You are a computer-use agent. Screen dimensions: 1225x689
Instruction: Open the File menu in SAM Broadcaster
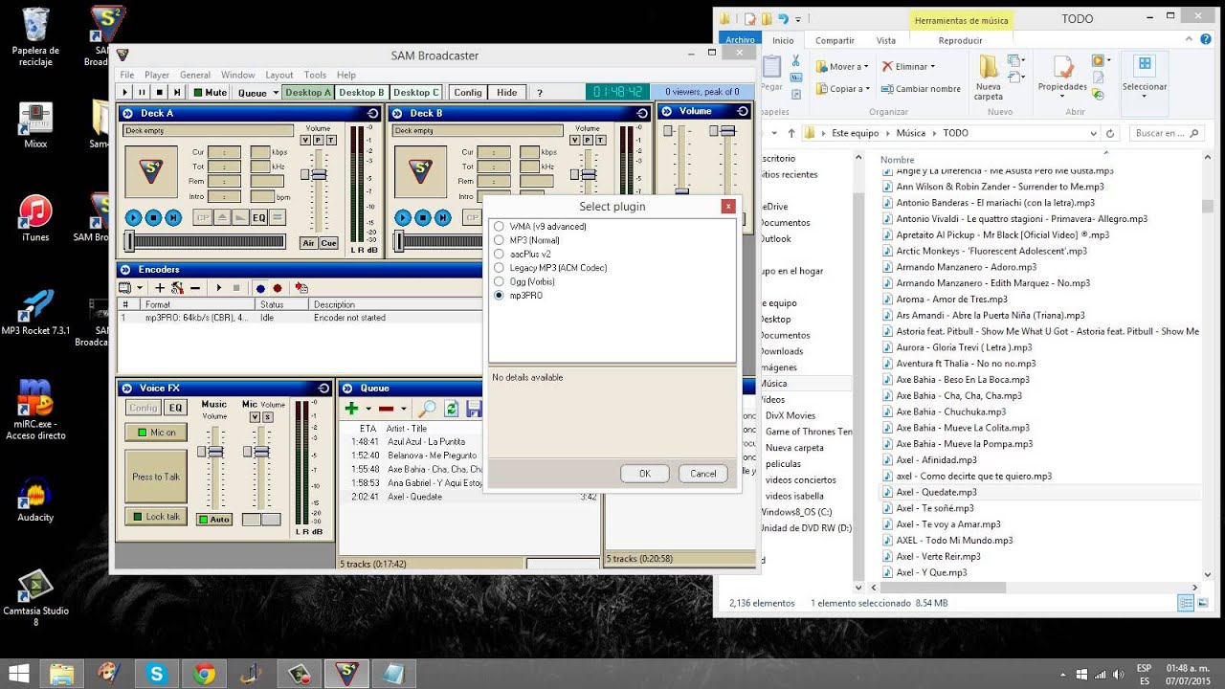pyautogui.click(x=126, y=75)
